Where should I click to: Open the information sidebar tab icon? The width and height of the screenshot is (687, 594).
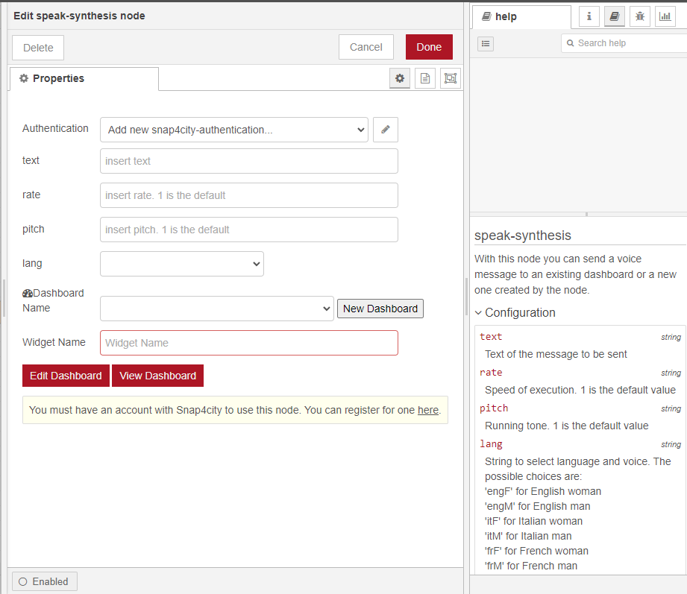[x=589, y=16]
